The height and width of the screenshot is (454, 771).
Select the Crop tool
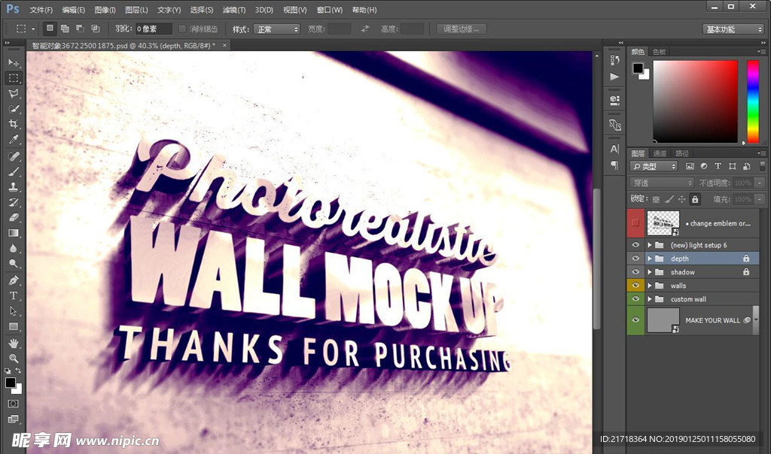click(x=14, y=124)
